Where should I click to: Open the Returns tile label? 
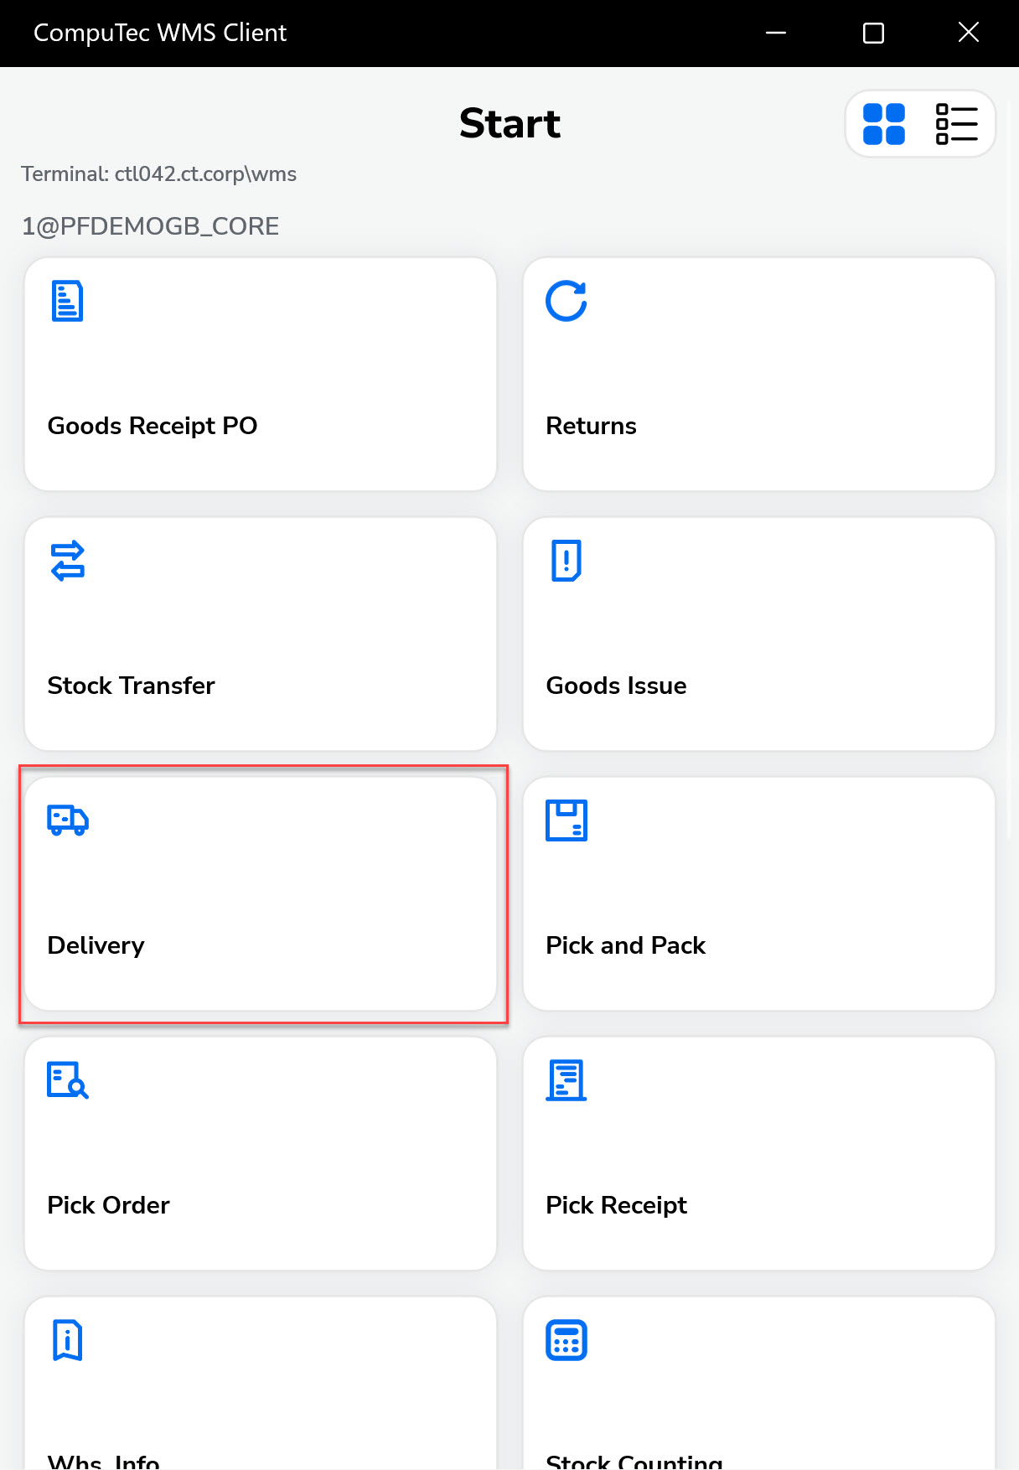[591, 426]
